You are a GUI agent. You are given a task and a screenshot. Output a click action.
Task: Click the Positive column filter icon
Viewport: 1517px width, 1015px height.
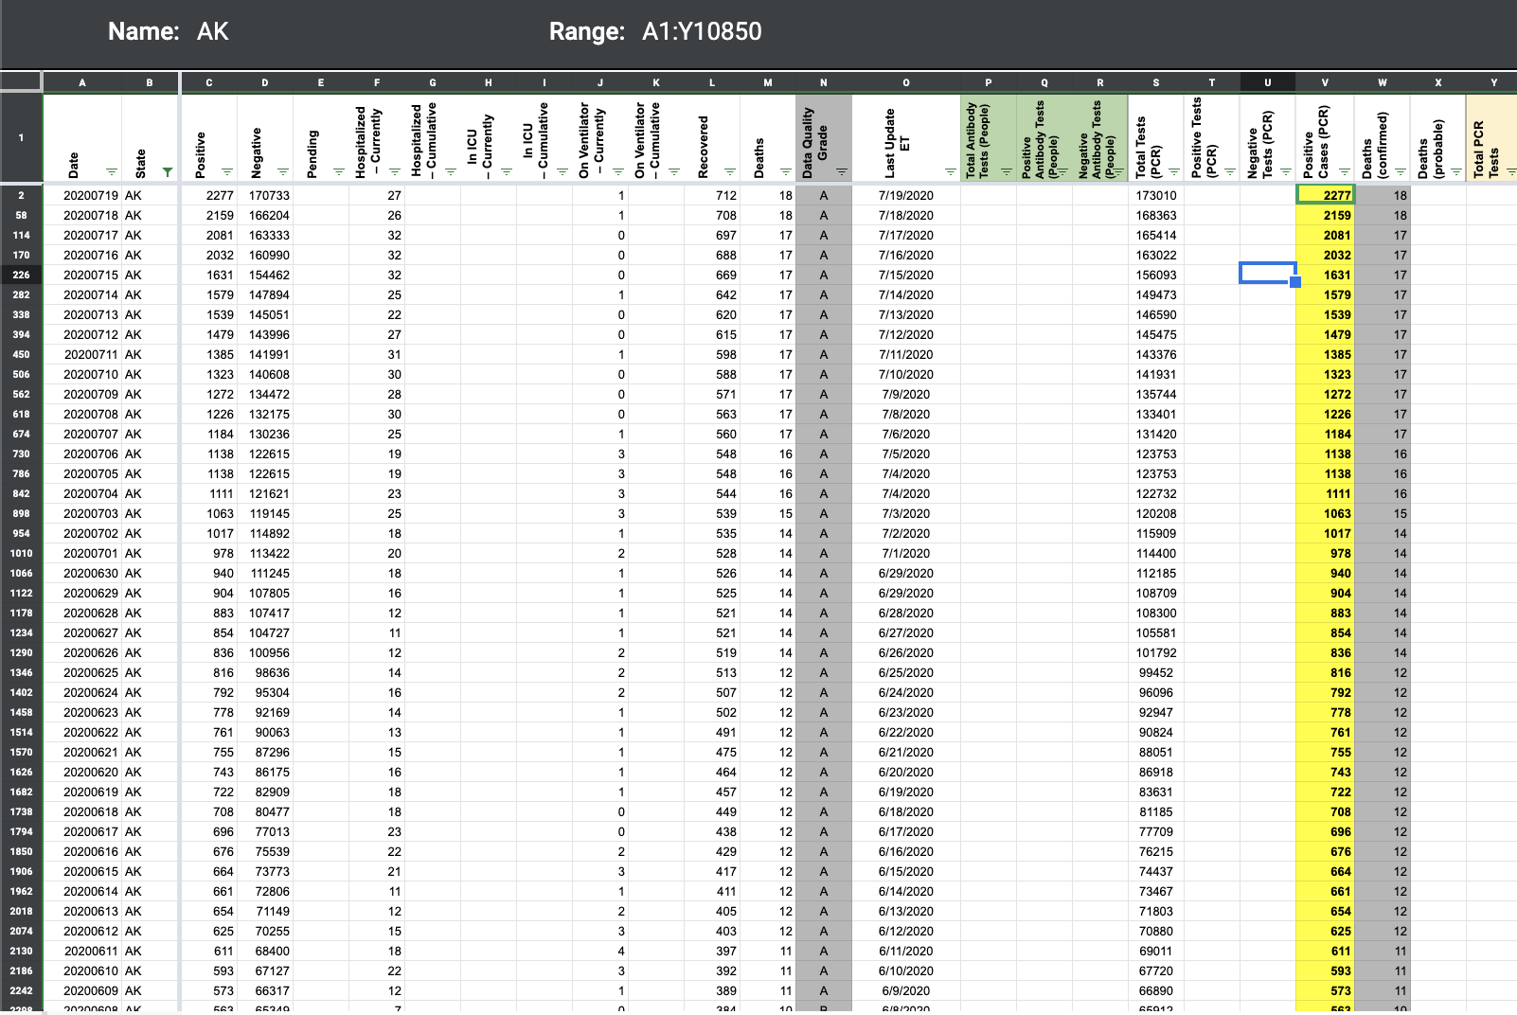(x=227, y=172)
